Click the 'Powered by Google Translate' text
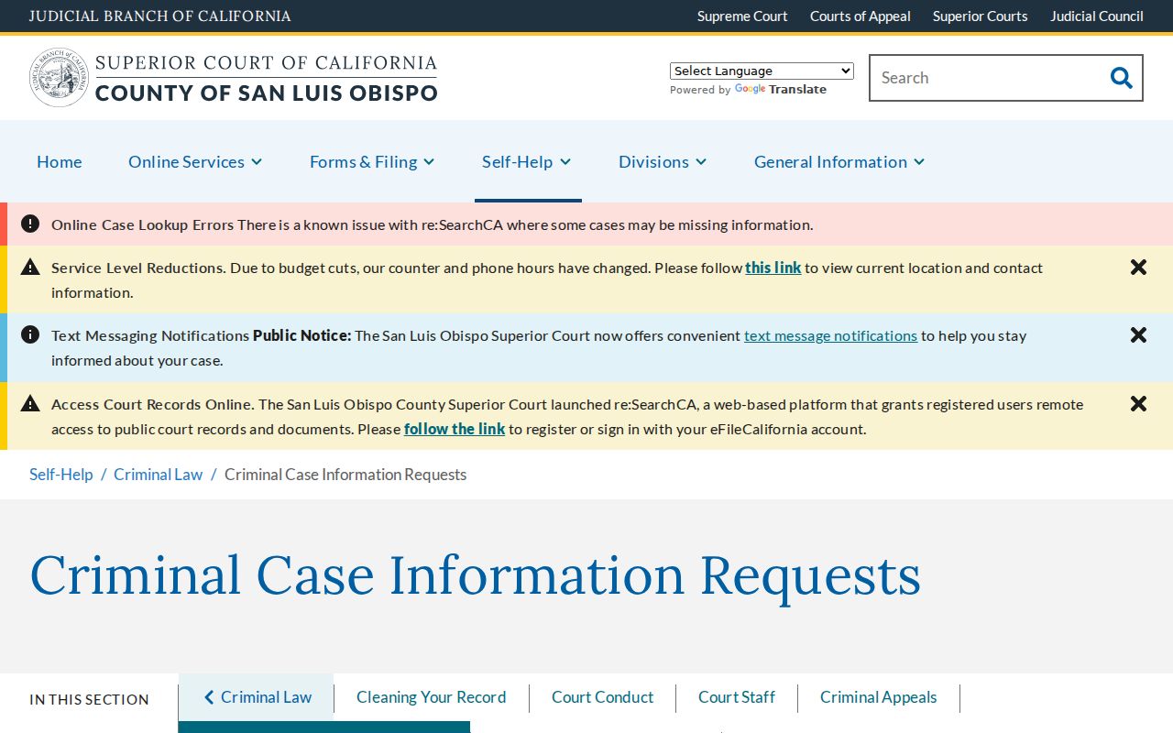Screen dimensions: 1173x733 click(x=748, y=90)
